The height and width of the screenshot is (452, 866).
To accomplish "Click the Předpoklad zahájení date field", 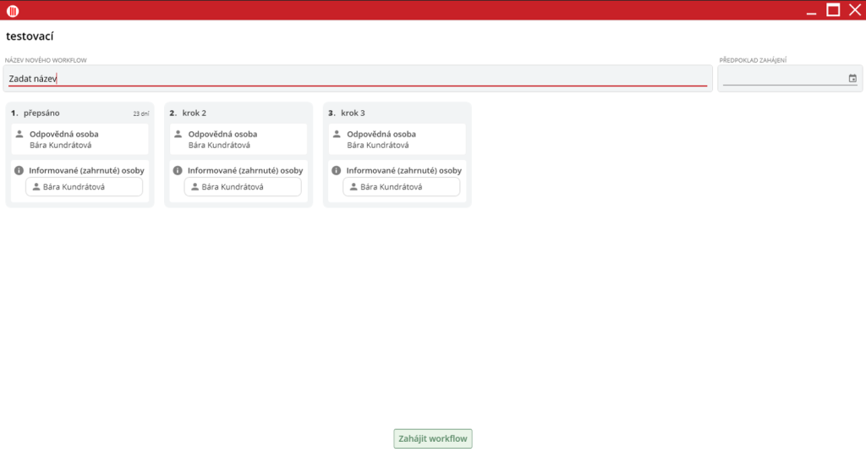I will pos(784,79).
